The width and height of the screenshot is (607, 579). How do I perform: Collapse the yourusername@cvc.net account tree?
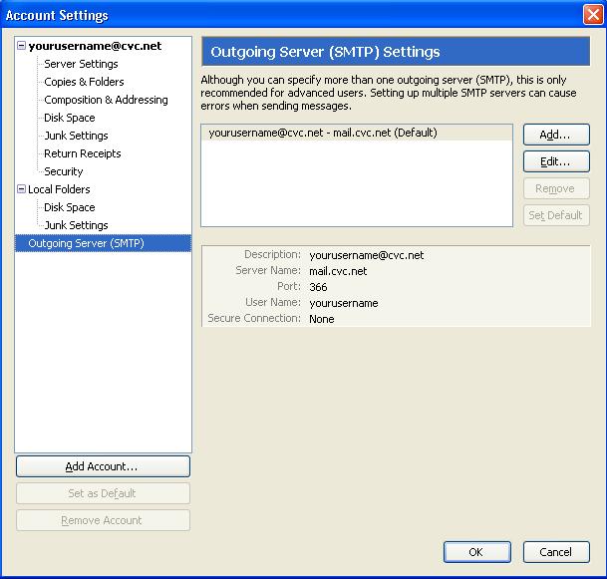click(21, 46)
